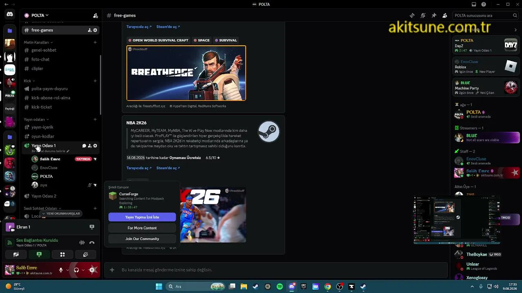
Task: Open NBA 2K26 Steam'de aç link
Action: coord(168,168)
